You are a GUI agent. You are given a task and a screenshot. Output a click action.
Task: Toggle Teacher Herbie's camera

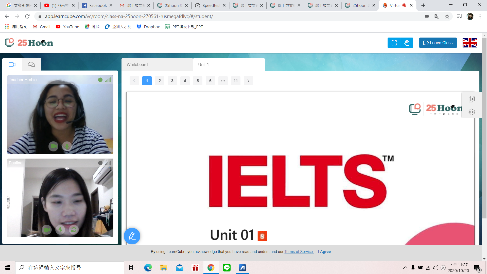coord(53,146)
